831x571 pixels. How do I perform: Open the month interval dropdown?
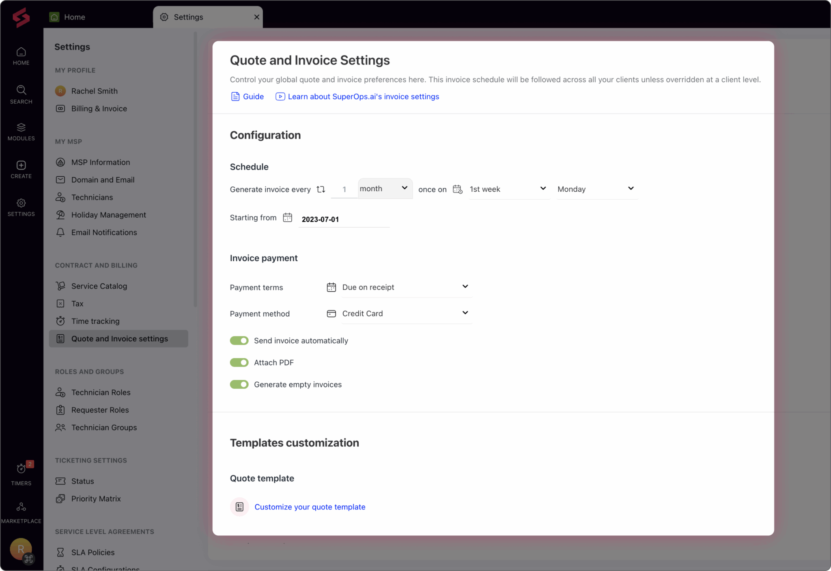coord(385,188)
